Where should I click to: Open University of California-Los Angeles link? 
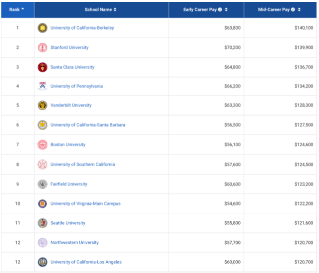pyautogui.click(x=86, y=262)
